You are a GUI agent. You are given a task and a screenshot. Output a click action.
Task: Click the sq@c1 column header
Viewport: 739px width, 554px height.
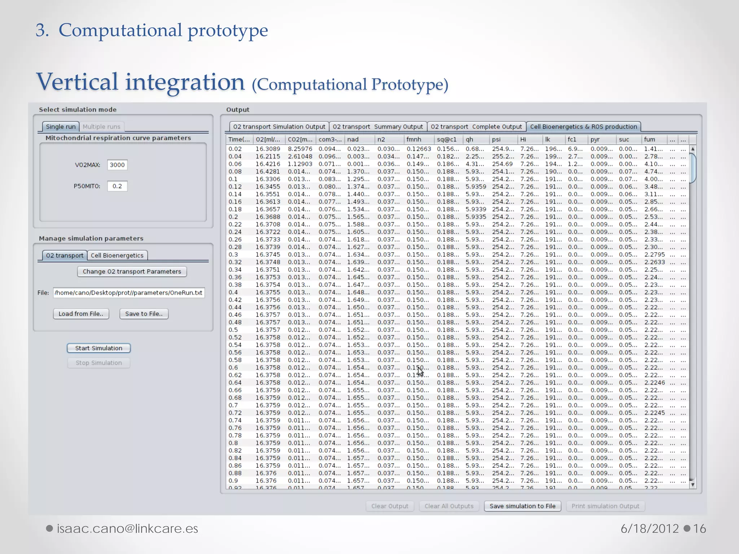click(x=449, y=140)
